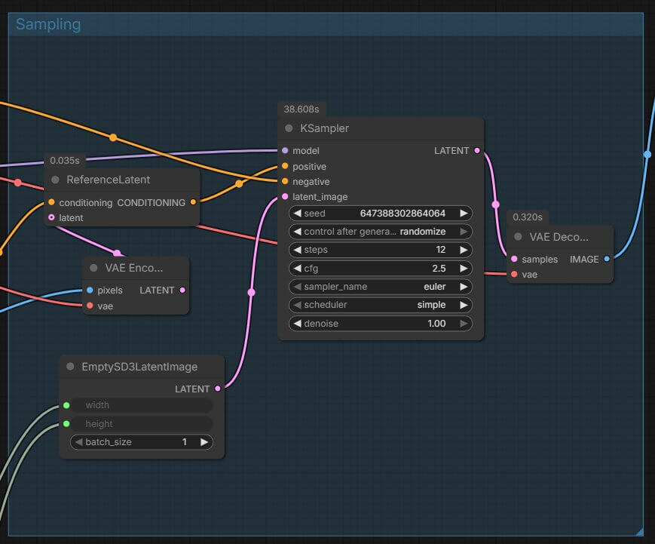This screenshot has height=544, width=655.
Task: Collapse the VAE Enco... node via its dot
Action: coord(93,268)
